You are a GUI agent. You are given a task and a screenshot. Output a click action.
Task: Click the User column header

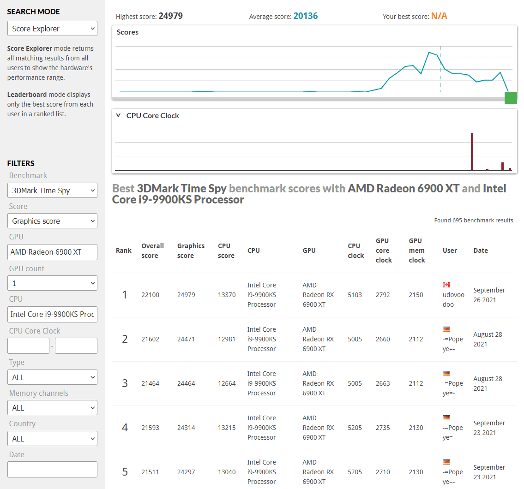[x=450, y=250]
